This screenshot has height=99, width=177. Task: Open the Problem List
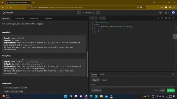pyautogui.click(x=88, y=13)
